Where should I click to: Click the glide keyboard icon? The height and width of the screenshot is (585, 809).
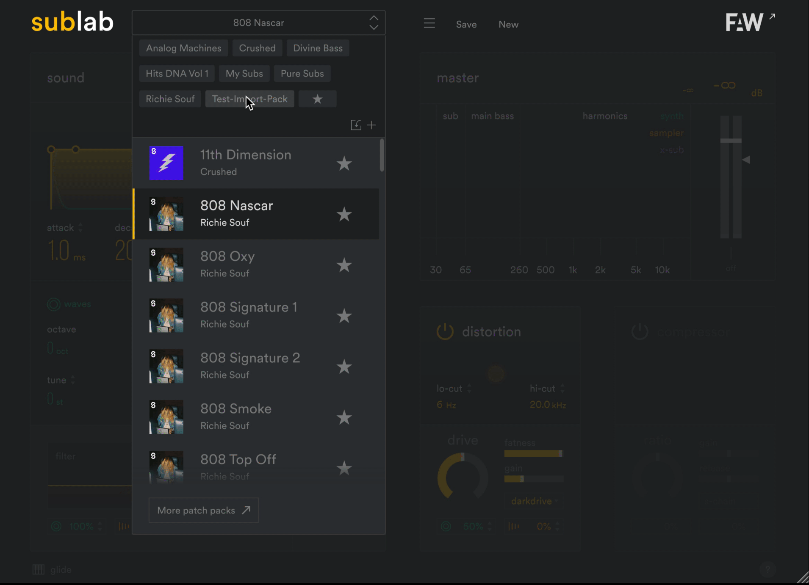point(39,569)
